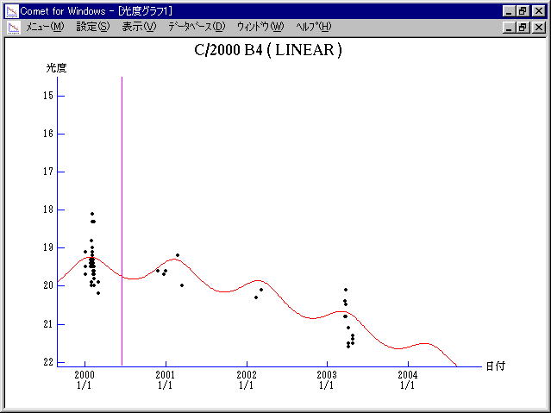
Task: Minimize the Comet for Windows window
Action: pos(509,11)
